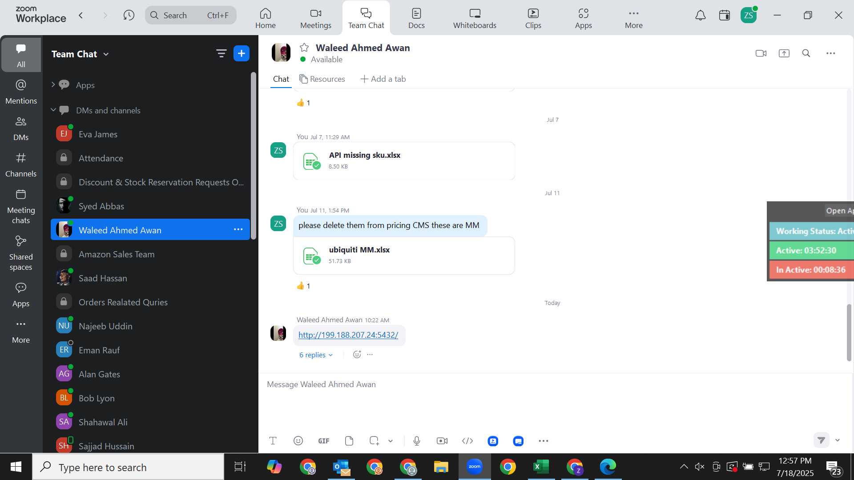The height and width of the screenshot is (480, 854).
Task: Open the Whiteboards tab
Action: [475, 18]
